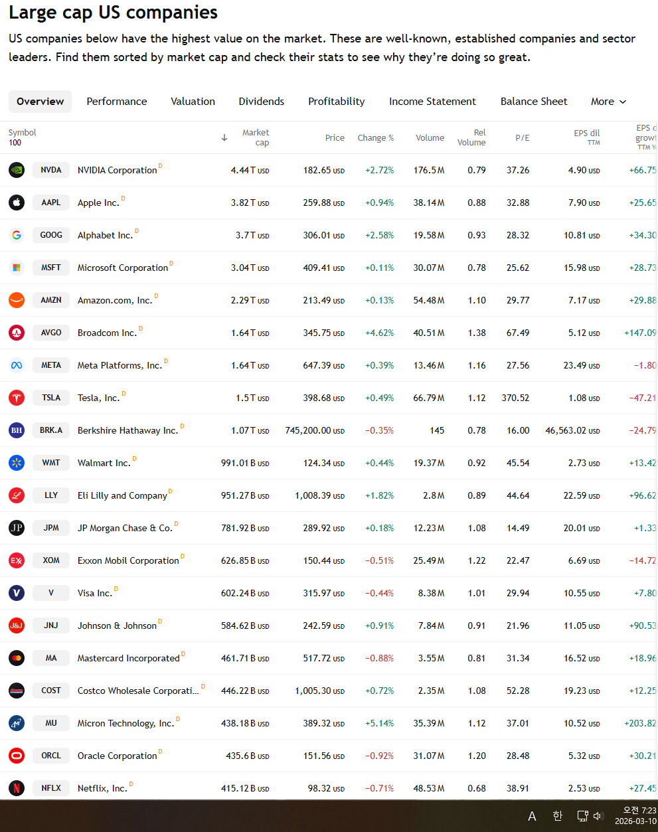Click the Exxon Mobil logo icon

click(x=17, y=560)
